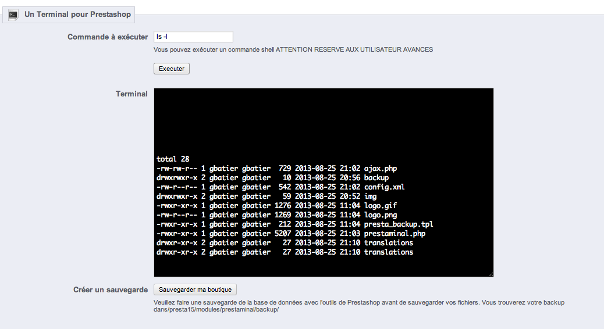Viewport: 604px width, 329px height.
Task: Focus the 'Commande à exécuter' input field
Action: coord(193,37)
